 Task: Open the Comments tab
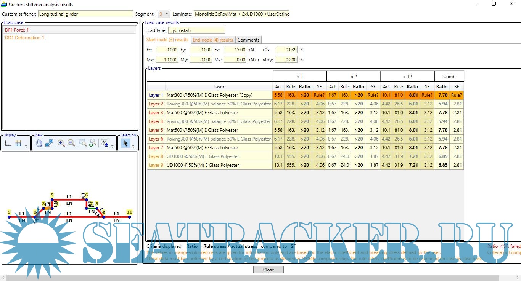pyautogui.click(x=248, y=40)
